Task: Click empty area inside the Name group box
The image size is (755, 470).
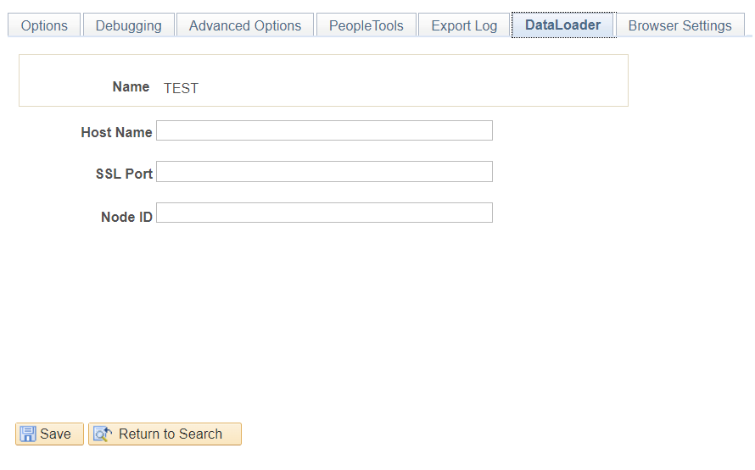Action: pyautogui.click(x=424, y=80)
